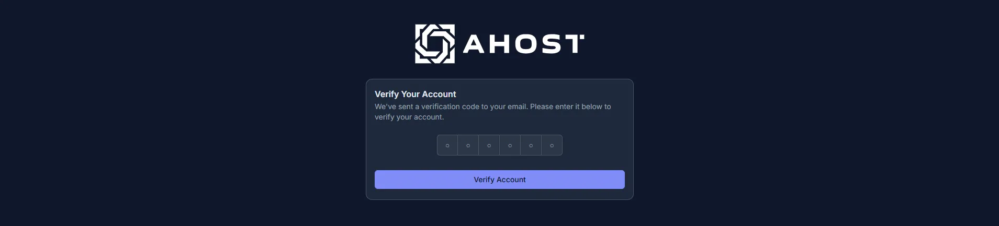Click the third code digit field
The width and height of the screenshot is (999, 226).
click(489, 145)
